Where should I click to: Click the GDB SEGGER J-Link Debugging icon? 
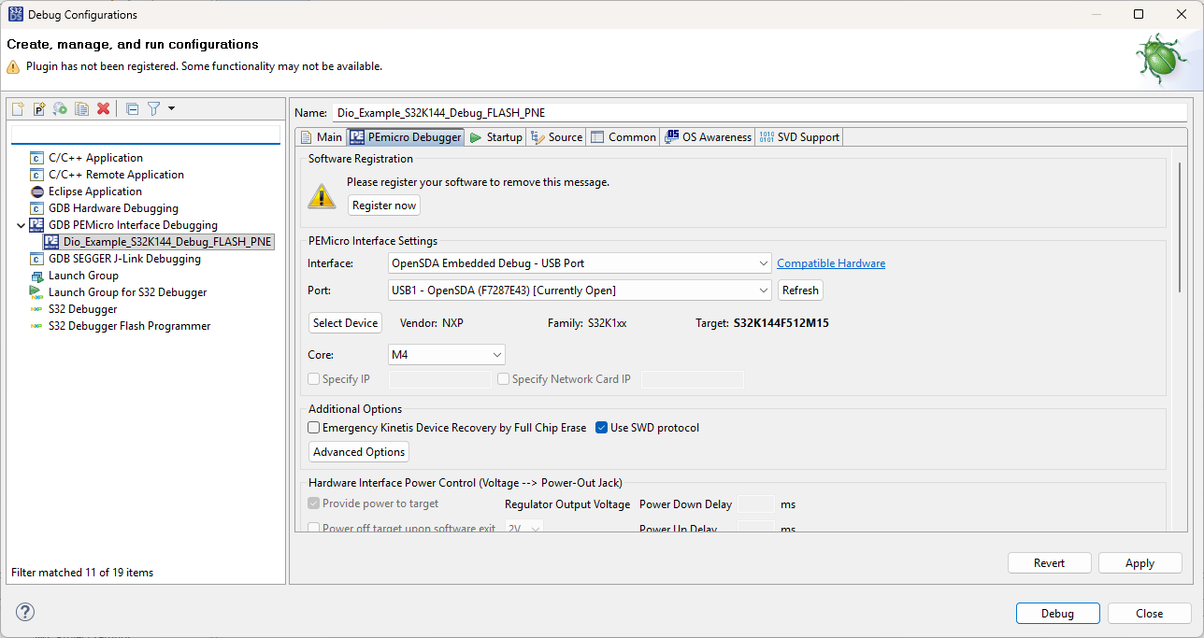[37, 259]
